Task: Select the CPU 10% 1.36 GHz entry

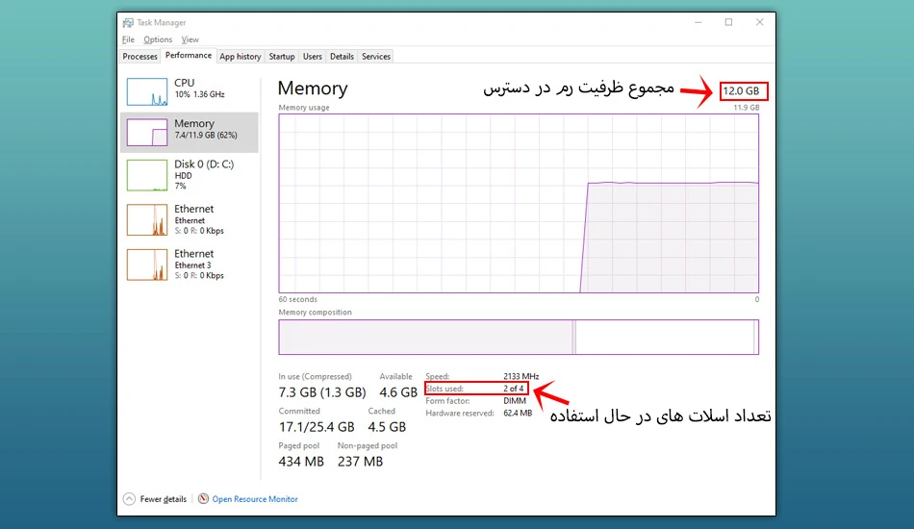Action: click(199, 88)
